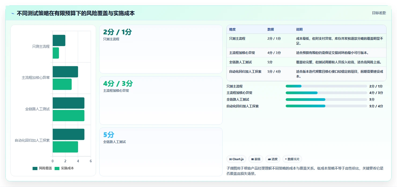Select 主流程加核心异常 table row name

242,53
